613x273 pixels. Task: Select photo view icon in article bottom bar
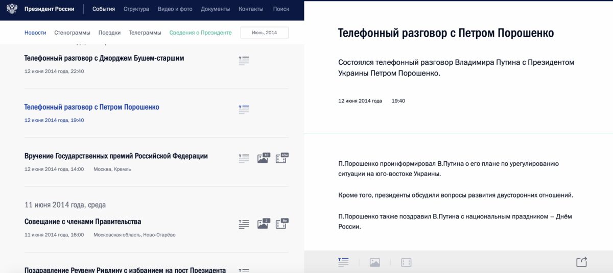pyautogui.click(x=375, y=263)
